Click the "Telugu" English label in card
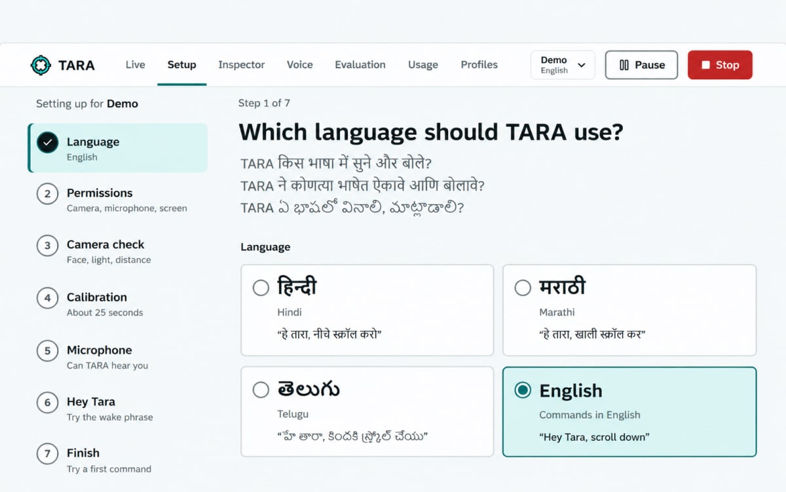This screenshot has height=492, width=786. (293, 414)
